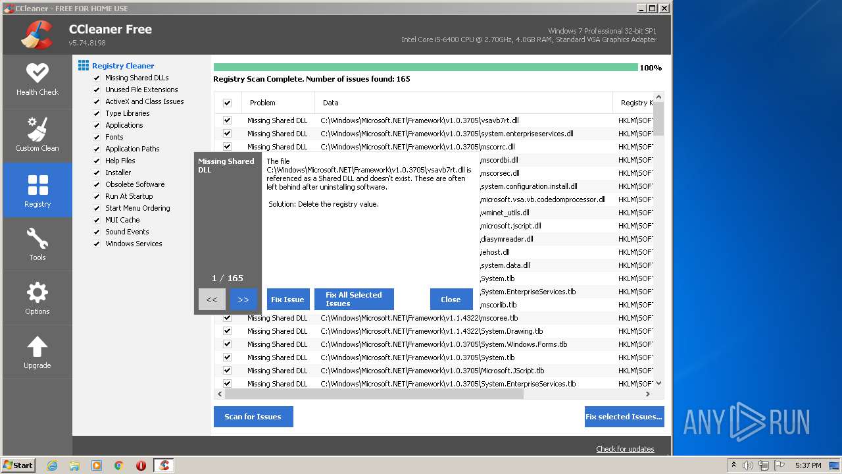Screen dimensions: 842x474
Task: Show hidden system tray icons
Action: 733,465
